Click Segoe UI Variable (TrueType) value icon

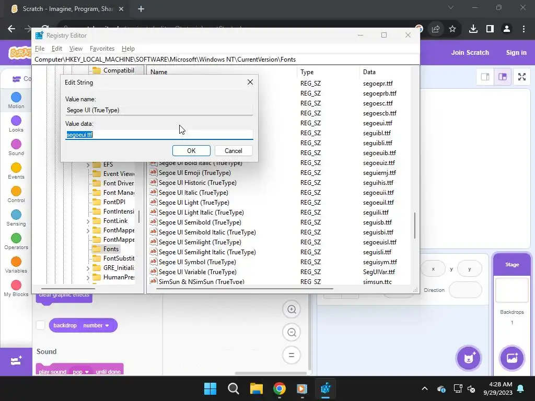(154, 271)
